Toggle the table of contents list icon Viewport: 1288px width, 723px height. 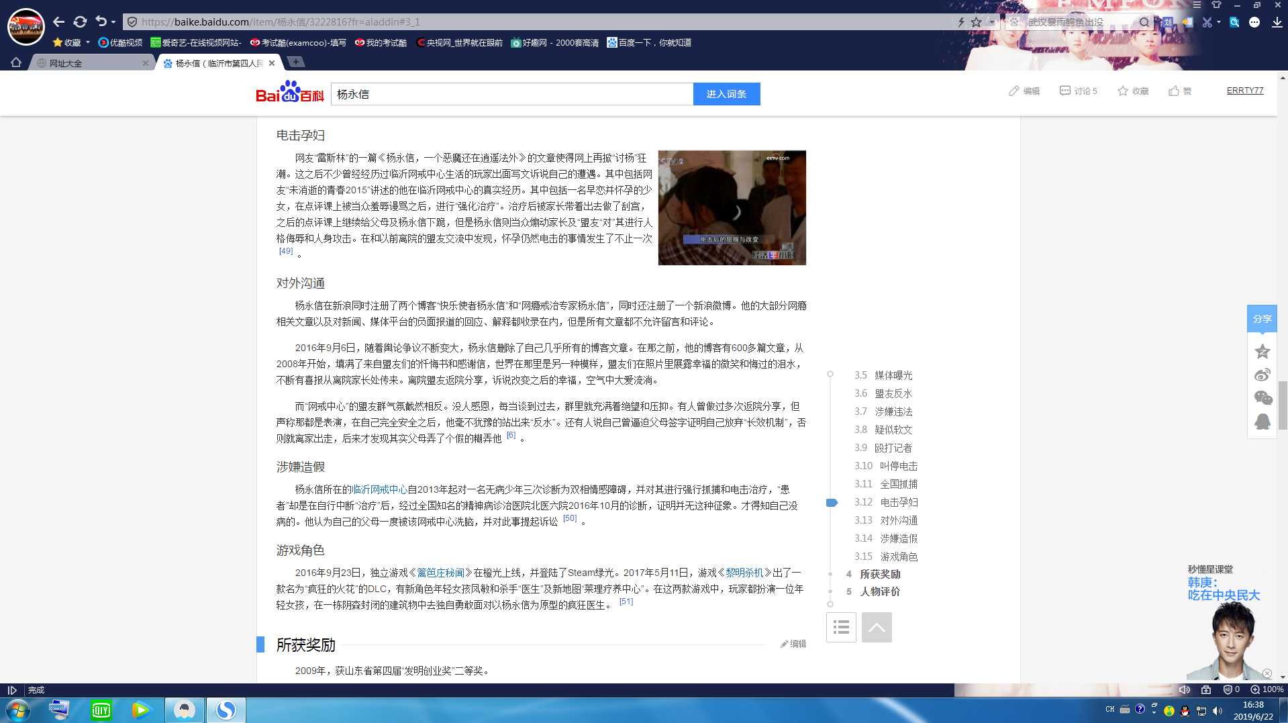point(841,627)
